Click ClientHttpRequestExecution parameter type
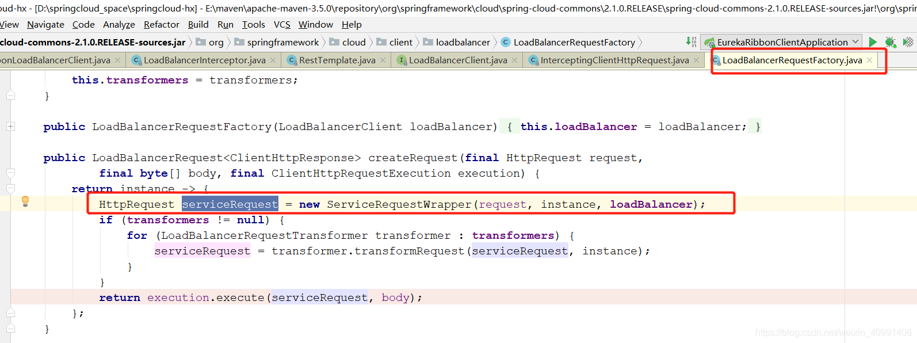Viewport: 917px width, 343px height. (x=361, y=173)
